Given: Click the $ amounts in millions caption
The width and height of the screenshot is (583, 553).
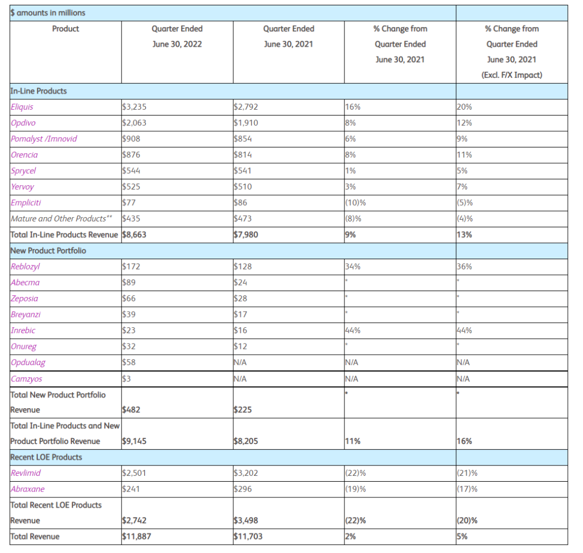Looking at the screenshot, I should [48, 13].
